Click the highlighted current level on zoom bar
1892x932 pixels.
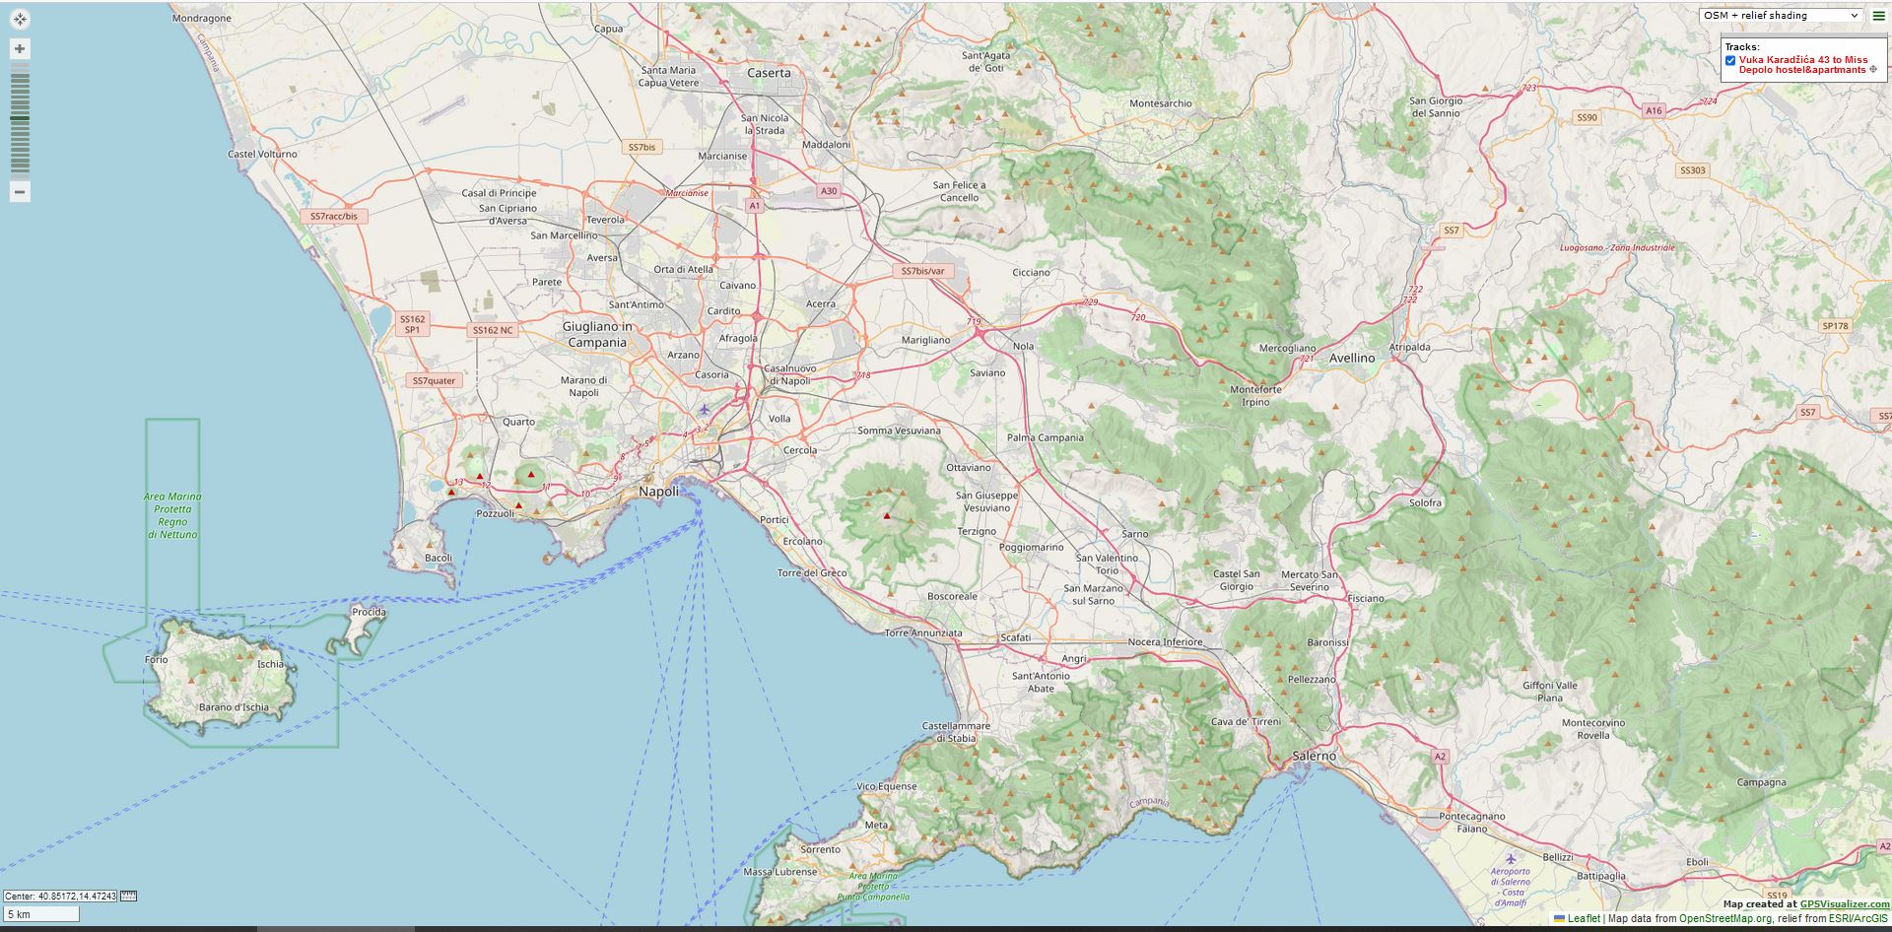[x=20, y=119]
